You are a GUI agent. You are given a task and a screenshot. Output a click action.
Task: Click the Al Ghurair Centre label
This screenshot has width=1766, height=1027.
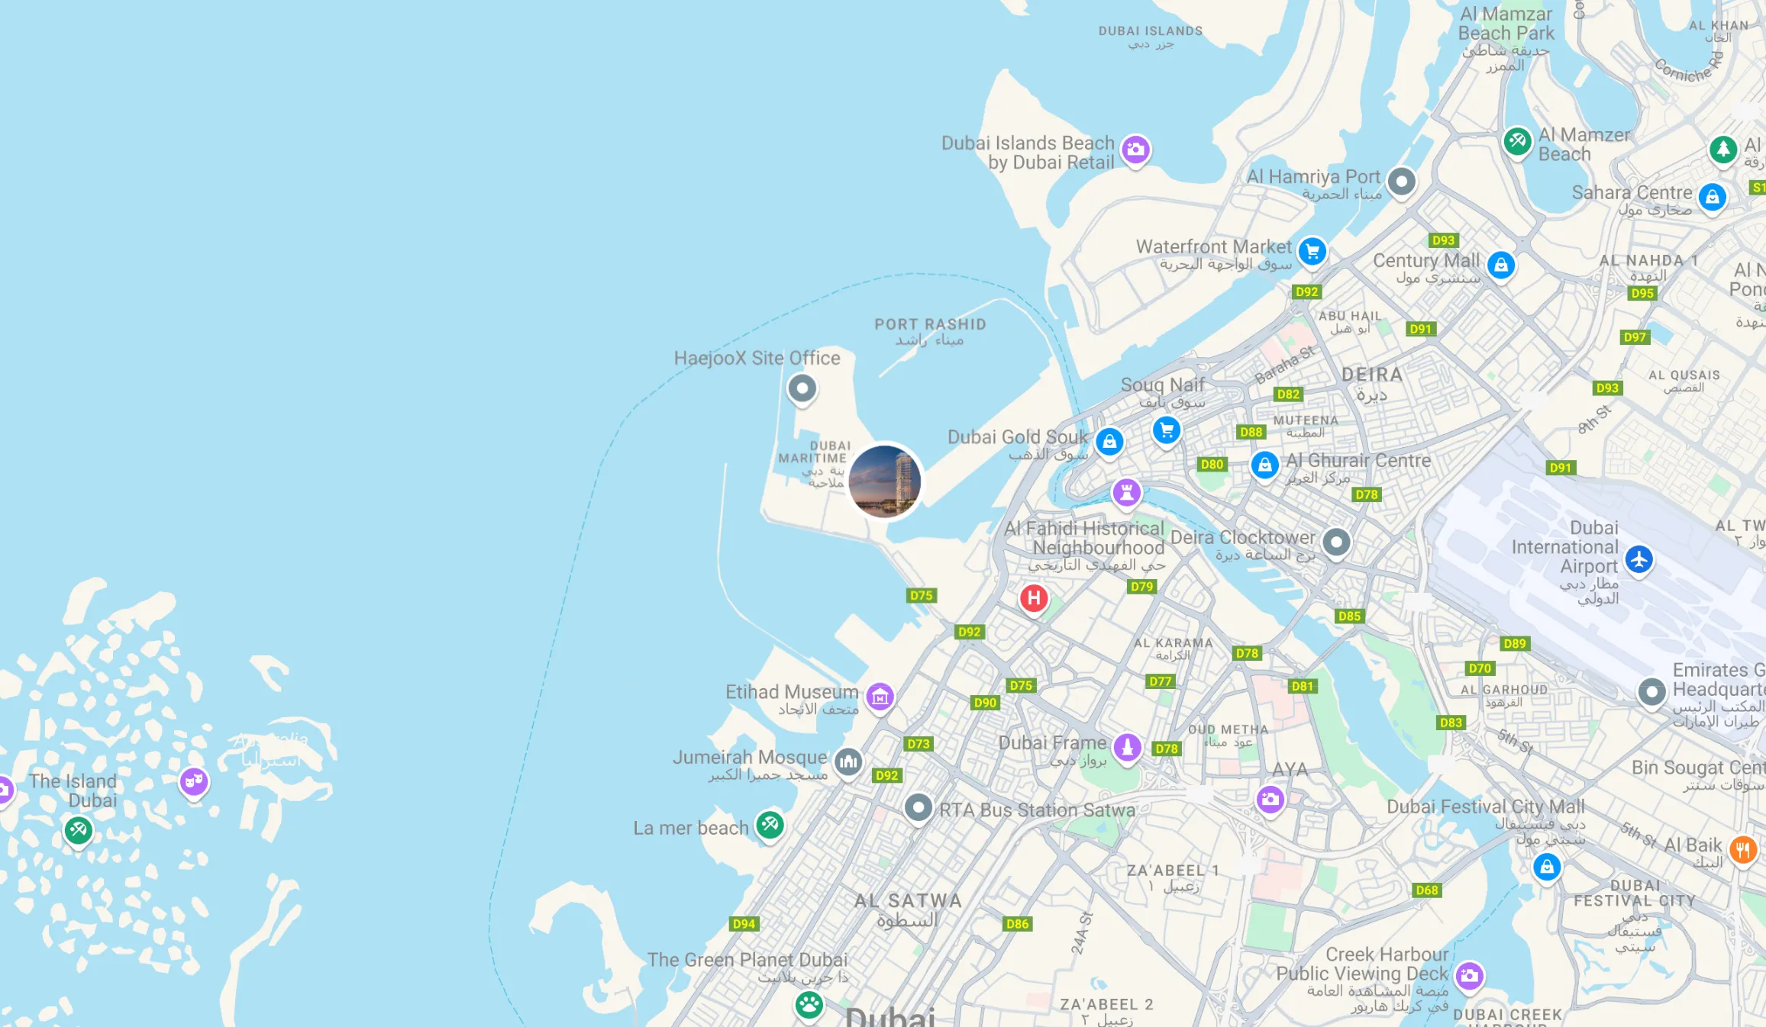(1358, 461)
